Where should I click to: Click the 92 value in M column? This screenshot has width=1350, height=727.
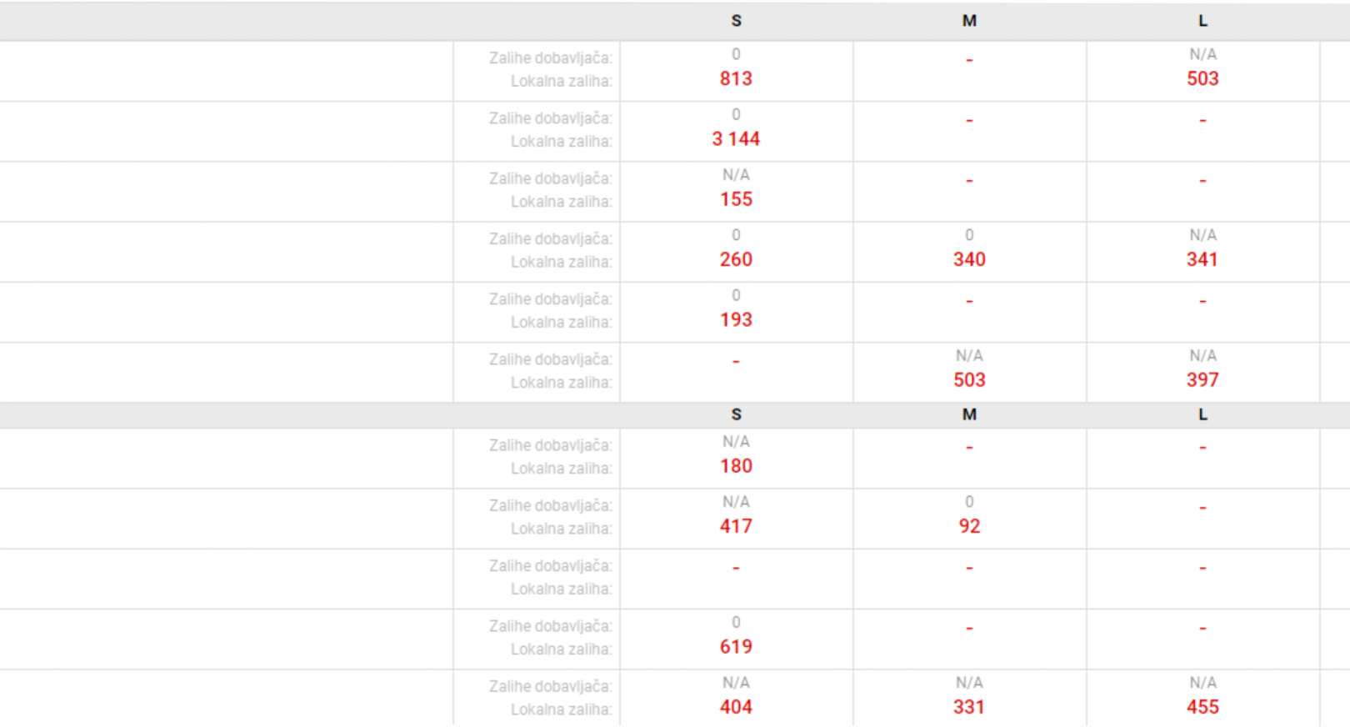(x=969, y=526)
